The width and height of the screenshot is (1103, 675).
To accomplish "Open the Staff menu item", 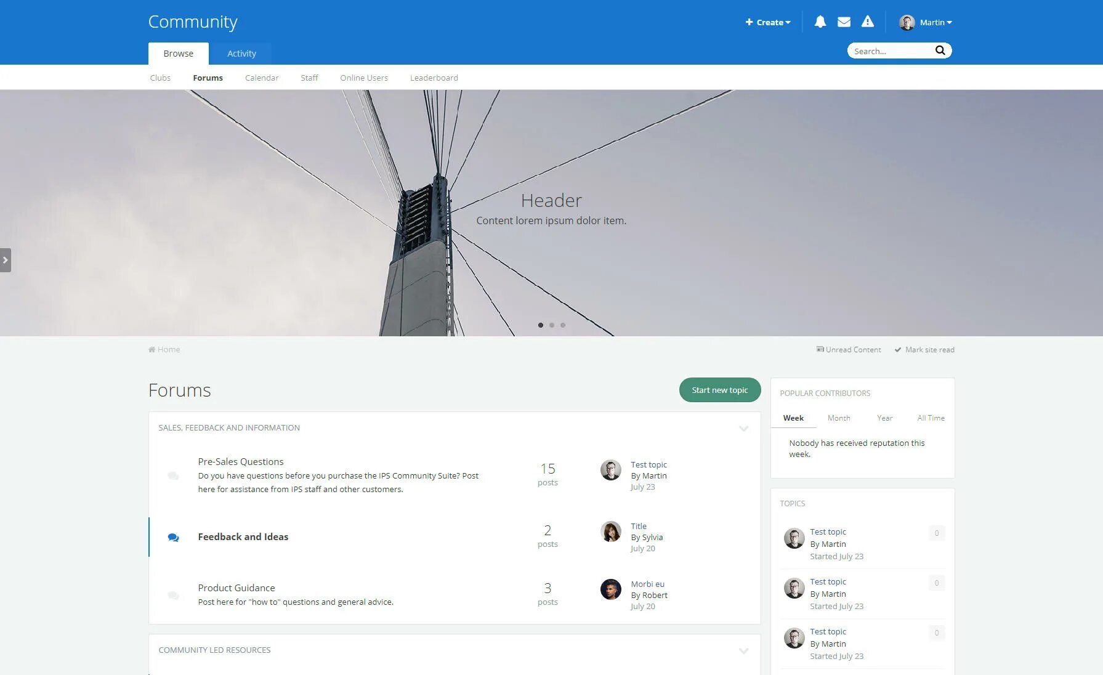I will (x=309, y=78).
